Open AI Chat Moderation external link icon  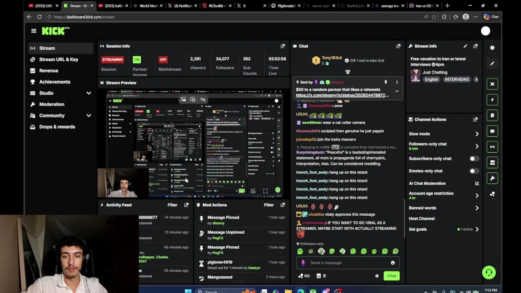tap(477, 184)
